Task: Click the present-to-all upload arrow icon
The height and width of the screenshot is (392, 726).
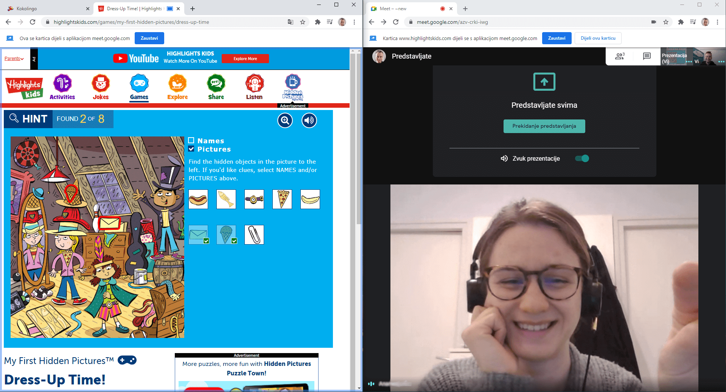Action: pyautogui.click(x=544, y=82)
